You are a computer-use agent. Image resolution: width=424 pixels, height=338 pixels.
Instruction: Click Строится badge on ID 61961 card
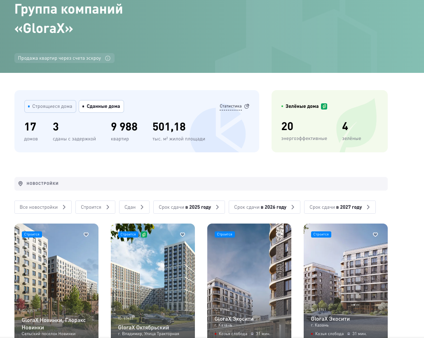321,234
